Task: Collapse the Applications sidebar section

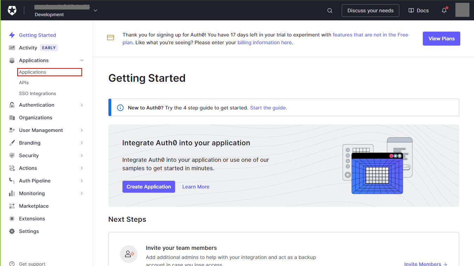Action: pyautogui.click(x=81, y=60)
